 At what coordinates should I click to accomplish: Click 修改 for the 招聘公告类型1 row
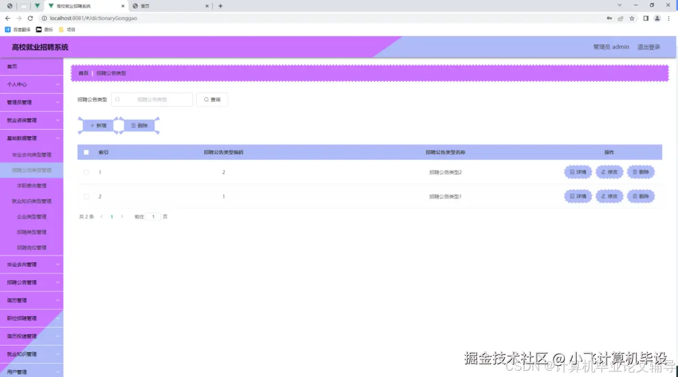click(x=609, y=197)
